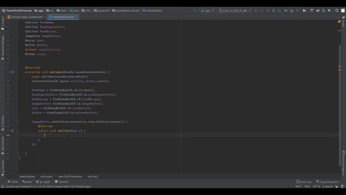This screenshot has width=346, height=195.
Task: Click the tool window toggle icon at status bar start
Action: coord(3,186)
